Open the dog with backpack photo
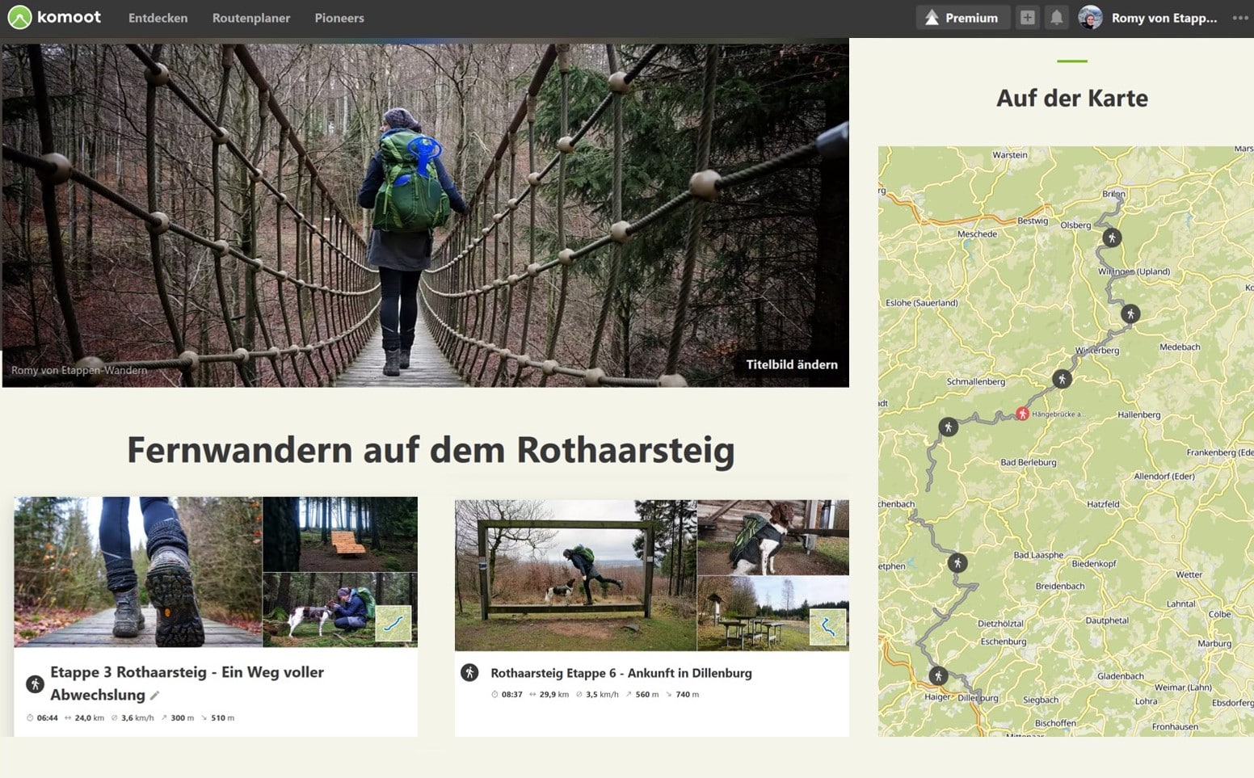Screen dimensions: 1254x778 point(773,537)
